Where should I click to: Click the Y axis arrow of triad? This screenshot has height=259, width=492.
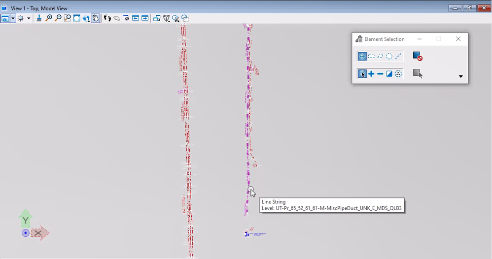click(26, 218)
